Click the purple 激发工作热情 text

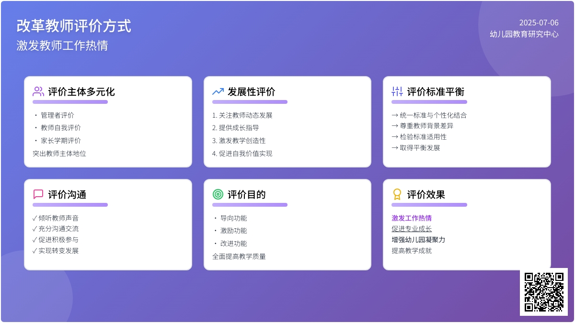click(412, 218)
